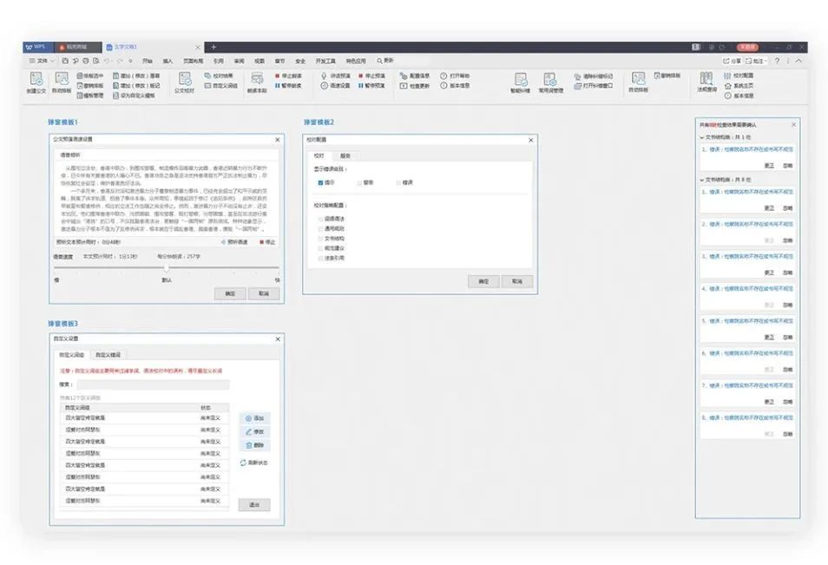Click the 搜索 input field
The height and width of the screenshot is (565, 828).
[153, 384]
